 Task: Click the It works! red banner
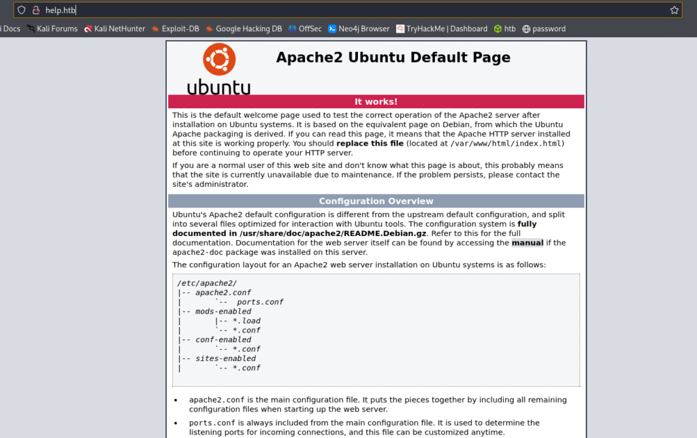376,102
